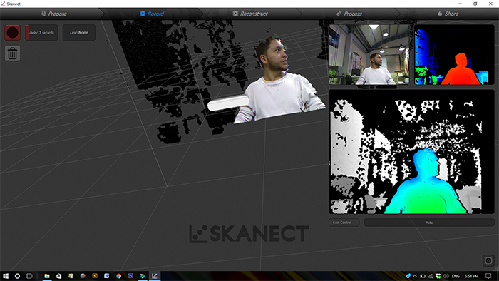499x281 pixels.
Task: Open the Auto gain dropdown
Action: 429,223
